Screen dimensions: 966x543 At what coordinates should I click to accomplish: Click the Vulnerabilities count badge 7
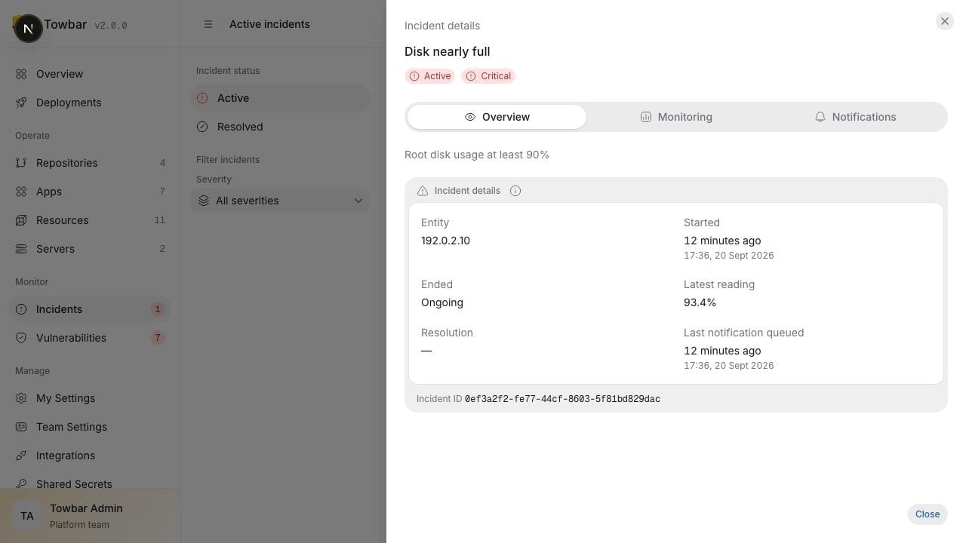pyautogui.click(x=157, y=338)
